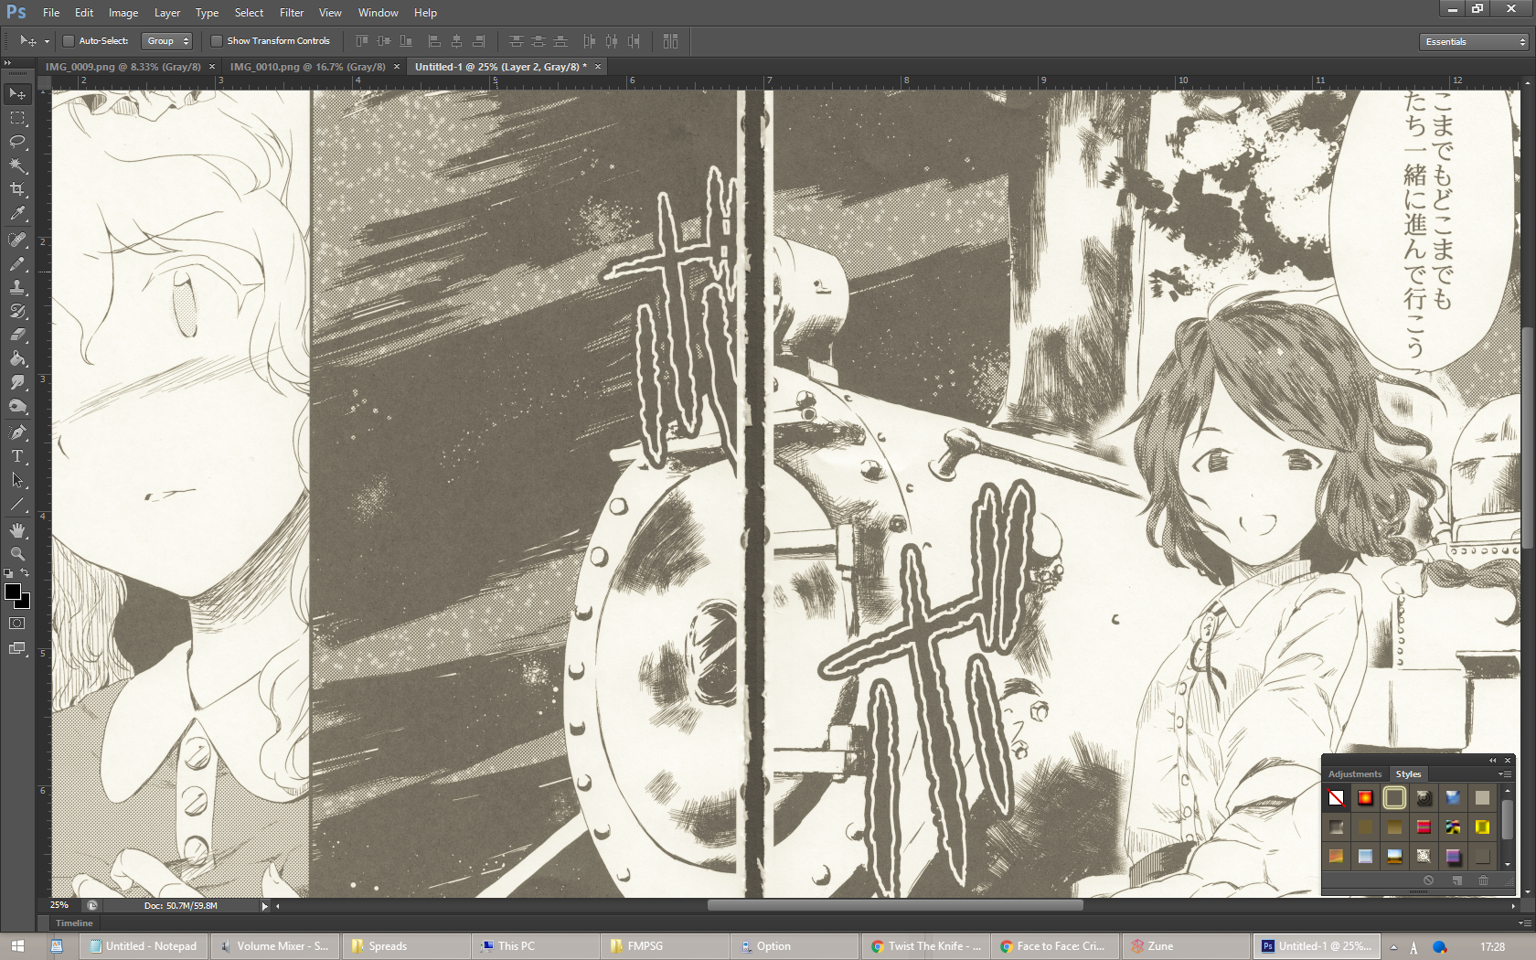Click the zoom percentage field 25%
This screenshot has width=1536, height=960.
(59, 905)
